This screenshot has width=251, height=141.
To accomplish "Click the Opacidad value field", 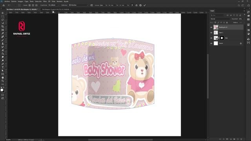I will coord(240,19).
